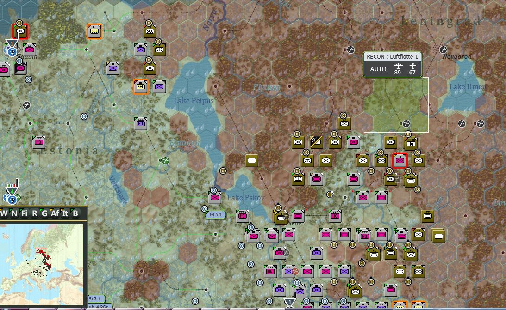This screenshot has height=310, width=506.
Task: Click the white recon target area box
Action: 396,105
